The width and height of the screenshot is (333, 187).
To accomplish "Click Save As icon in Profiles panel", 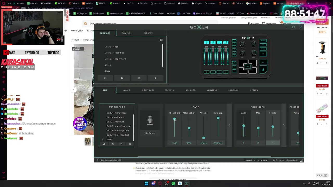I will (122, 78).
